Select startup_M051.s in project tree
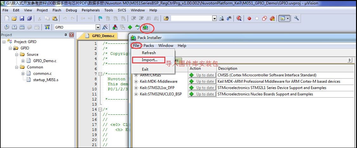The width and height of the screenshot is (357, 148). (46, 80)
